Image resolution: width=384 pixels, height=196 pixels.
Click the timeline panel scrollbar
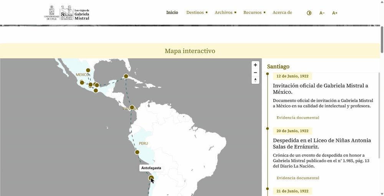point(379,115)
